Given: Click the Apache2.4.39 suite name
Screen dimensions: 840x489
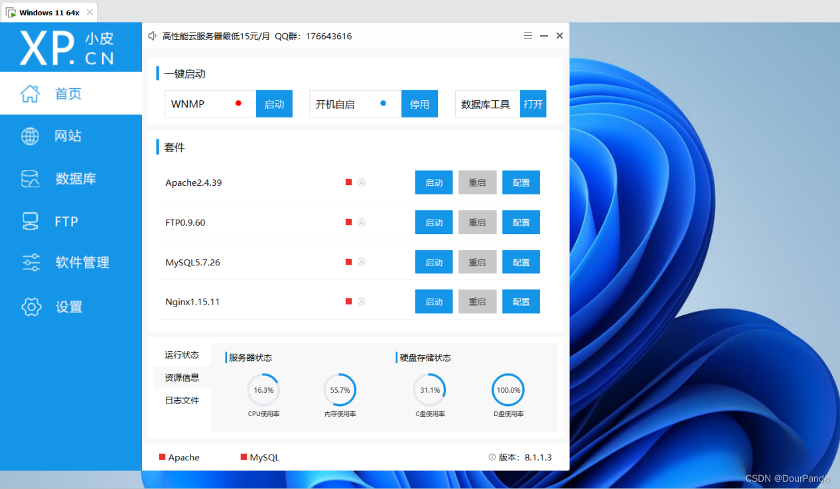Looking at the screenshot, I should tap(194, 182).
